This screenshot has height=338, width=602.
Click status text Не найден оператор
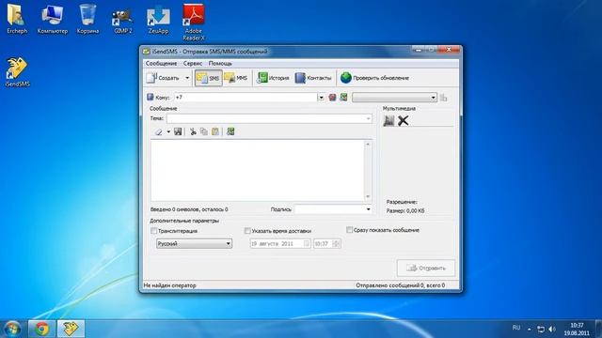(x=169, y=285)
